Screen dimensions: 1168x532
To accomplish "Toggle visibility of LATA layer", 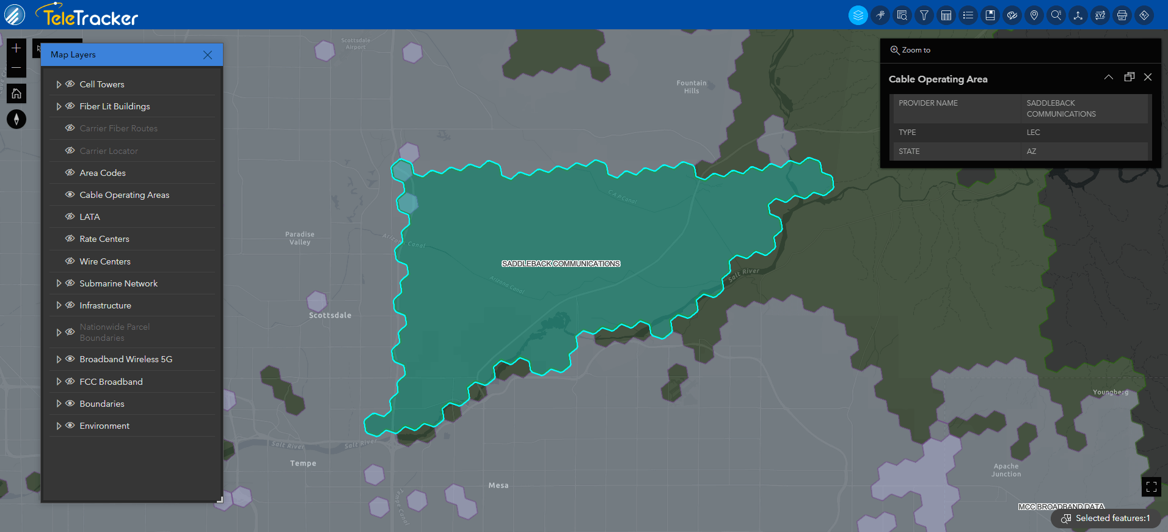I will [70, 217].
